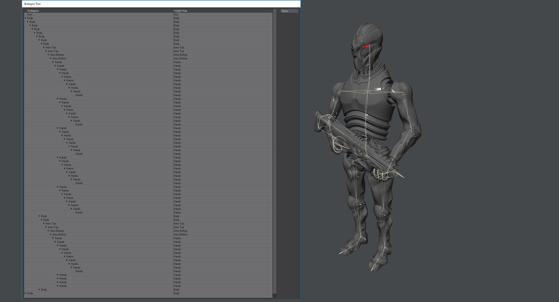Viewport: 559px width, 302px height.
Task: Select the Gun weight map entry
Action: [x=176, y=14]
